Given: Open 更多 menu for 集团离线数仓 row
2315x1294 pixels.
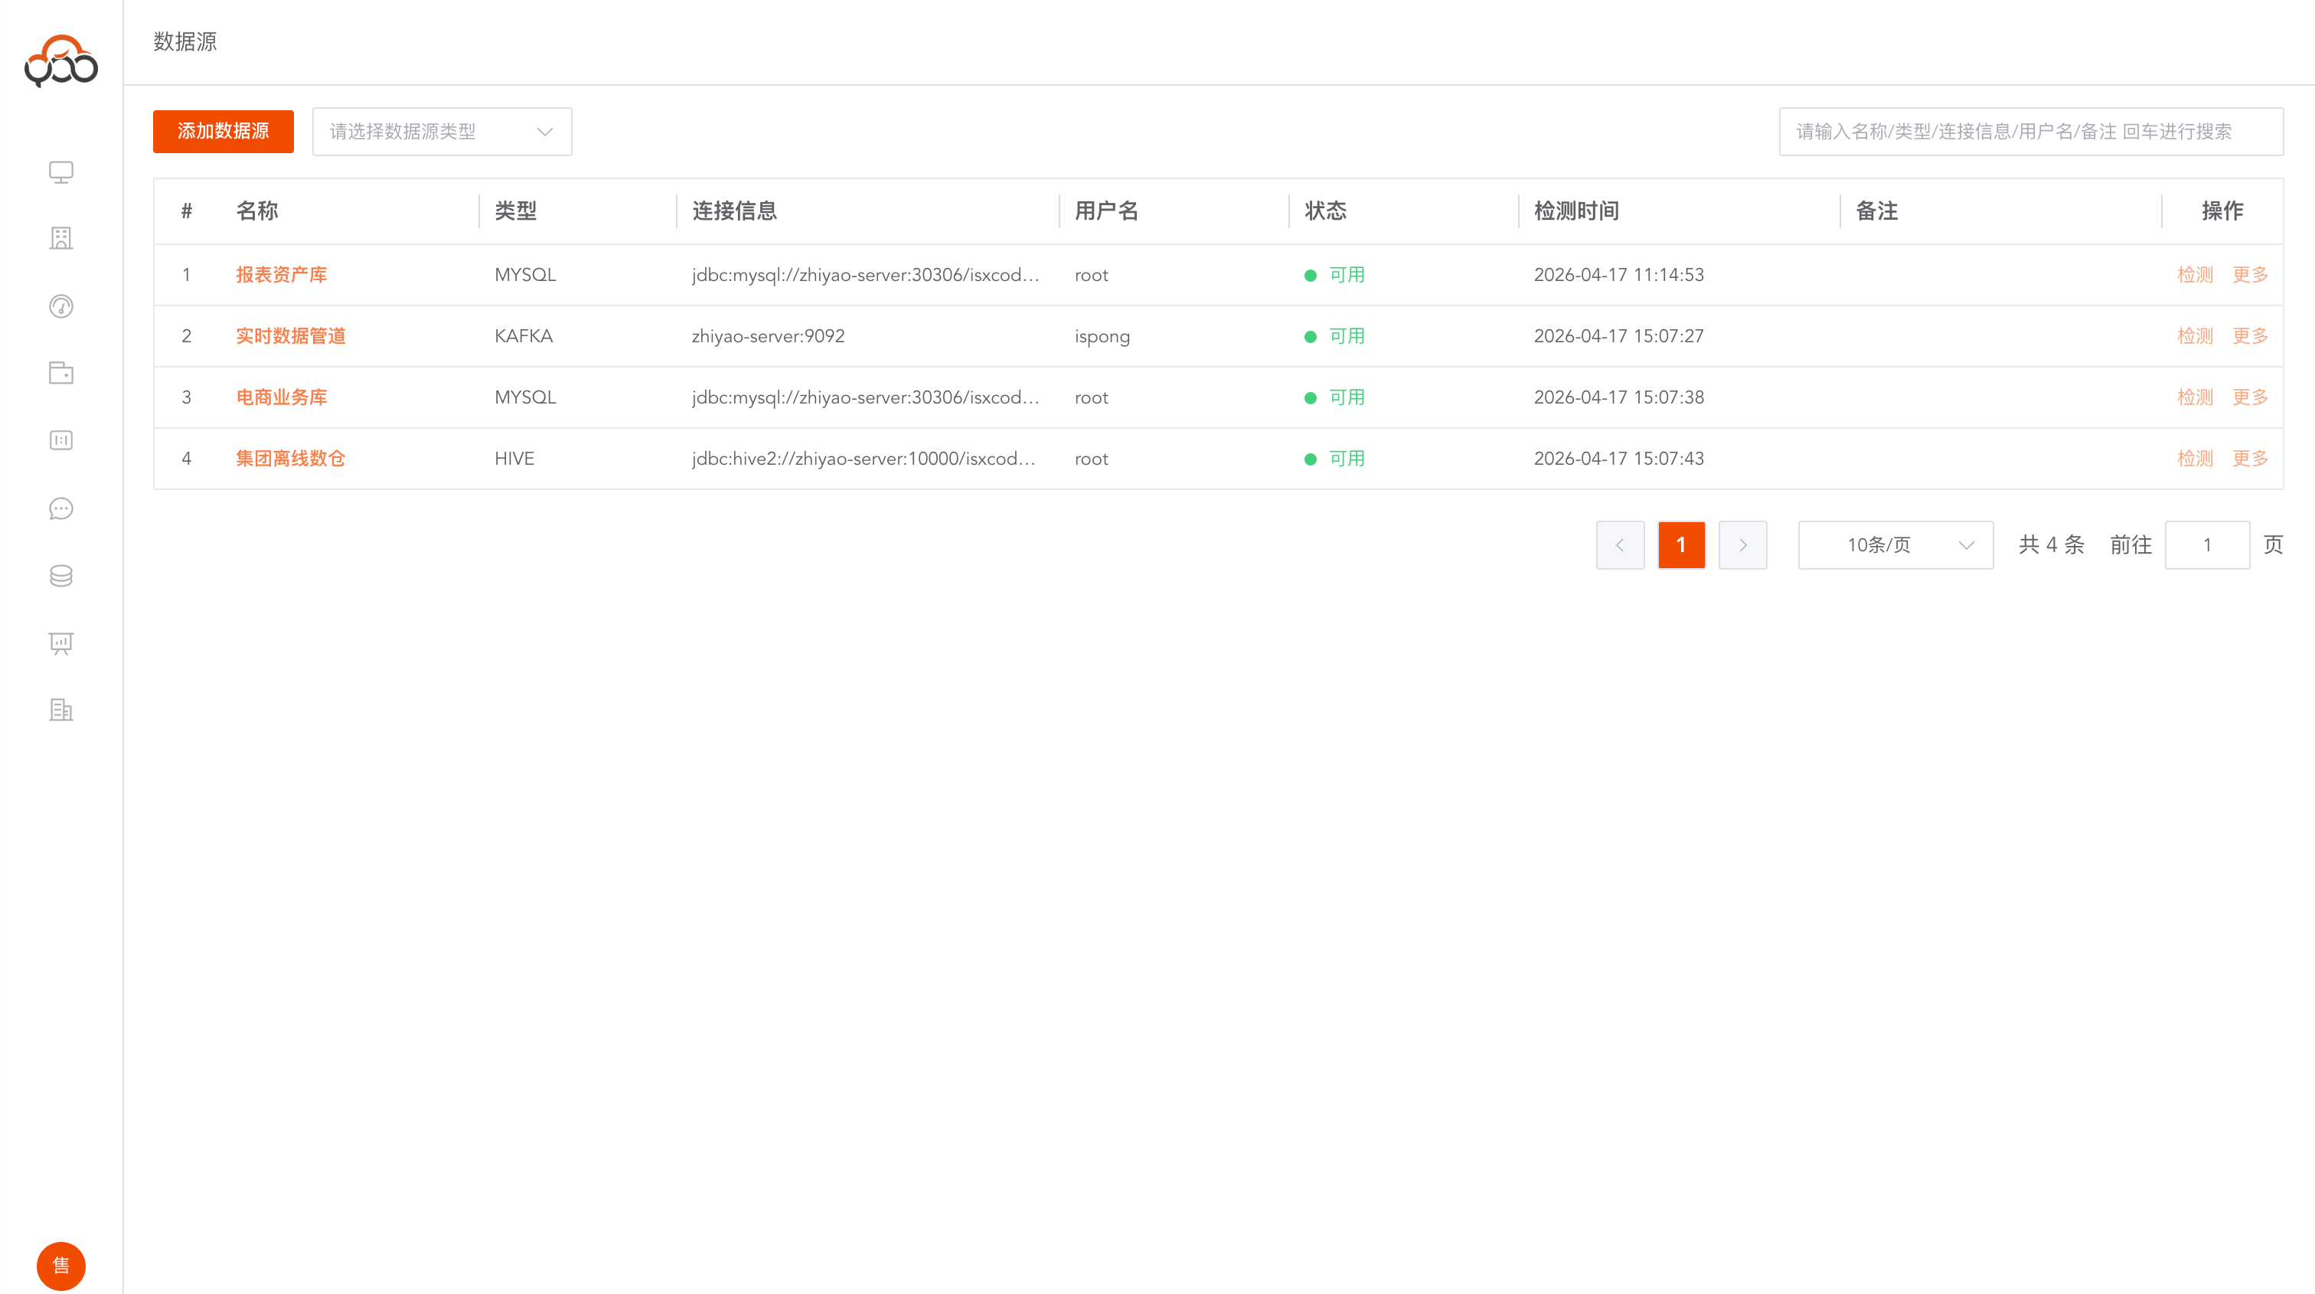Looking at the screenshot, I should click(2249, 459).
